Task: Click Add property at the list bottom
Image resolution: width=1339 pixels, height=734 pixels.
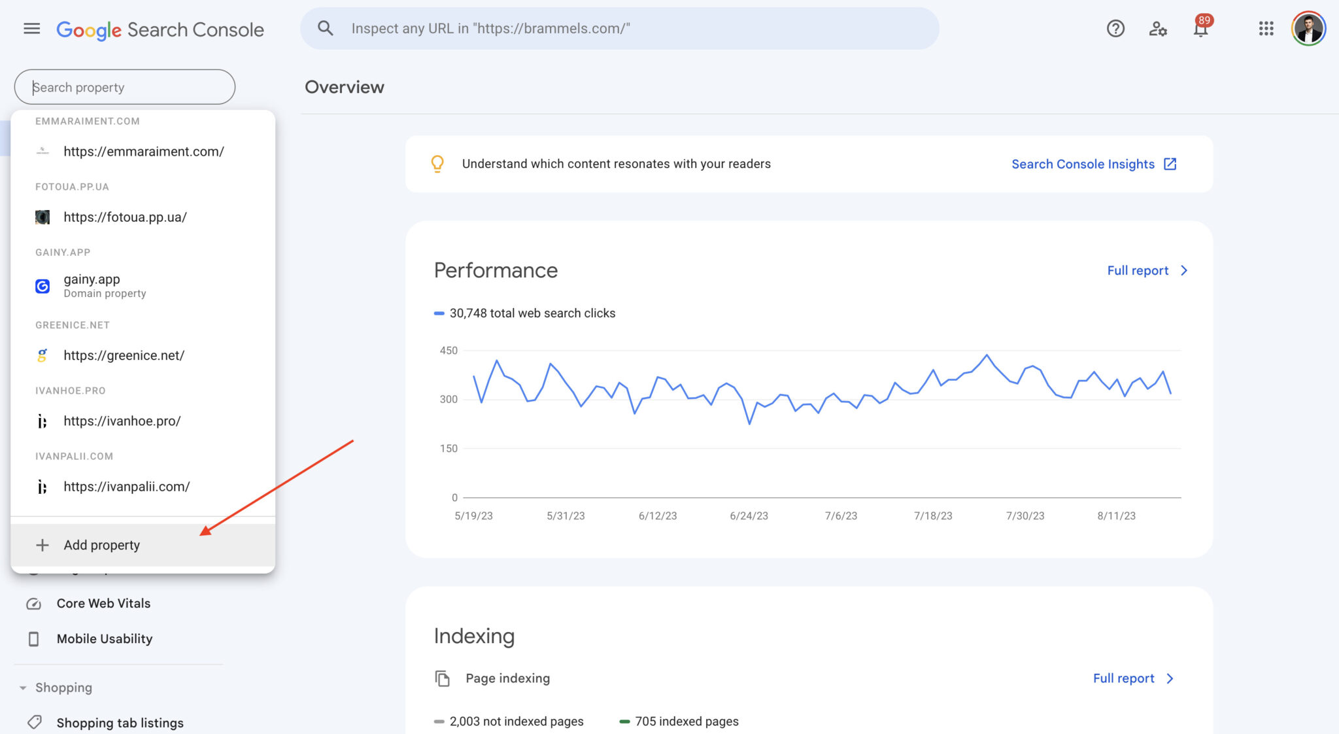Action: 101,544
